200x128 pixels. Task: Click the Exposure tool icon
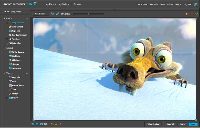point(10,31)
